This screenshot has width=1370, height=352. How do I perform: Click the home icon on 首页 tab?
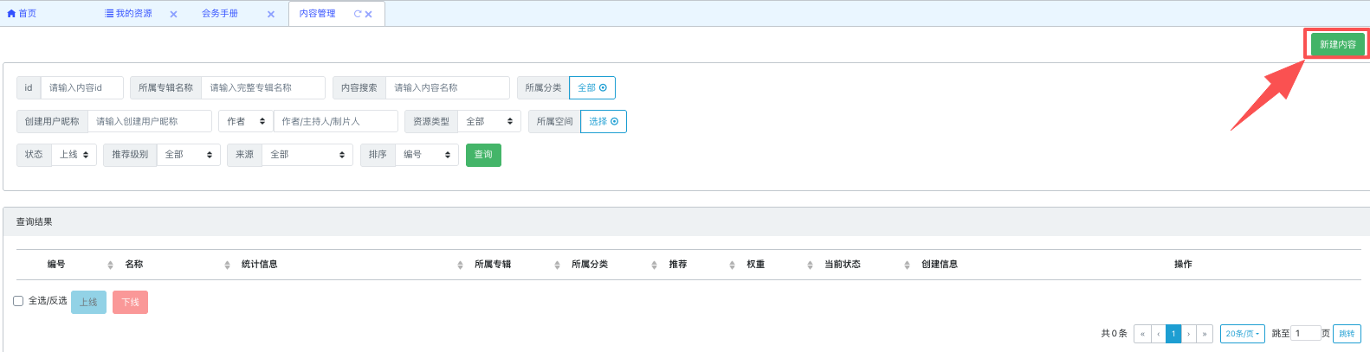click(11, 14)
